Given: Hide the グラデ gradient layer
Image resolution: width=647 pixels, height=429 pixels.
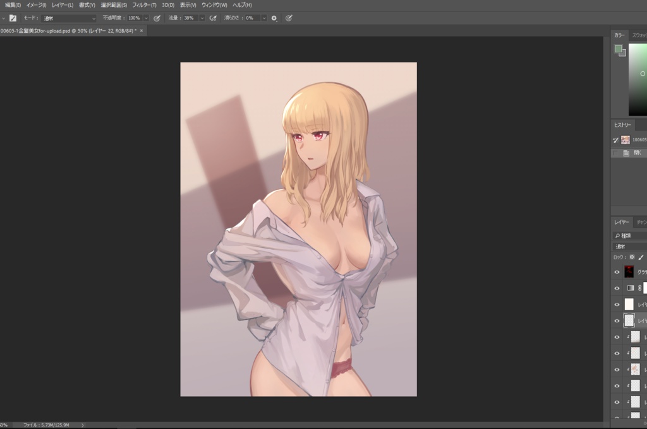Looking at the screenshot, I should click(617, 272).
